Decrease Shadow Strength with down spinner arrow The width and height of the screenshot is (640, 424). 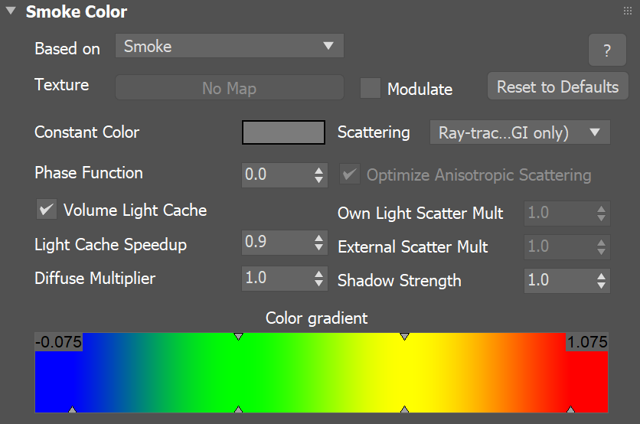click(x=601, y=285)
